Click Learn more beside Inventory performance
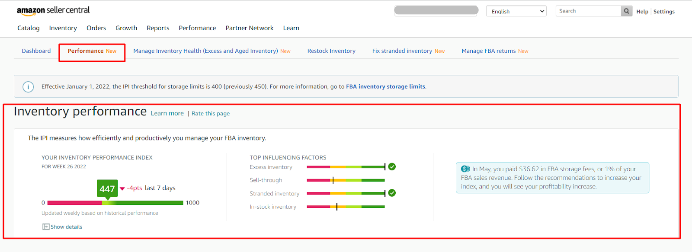This screenshot has width=692, height=252. pyautogui.click(x=167, y=114)
